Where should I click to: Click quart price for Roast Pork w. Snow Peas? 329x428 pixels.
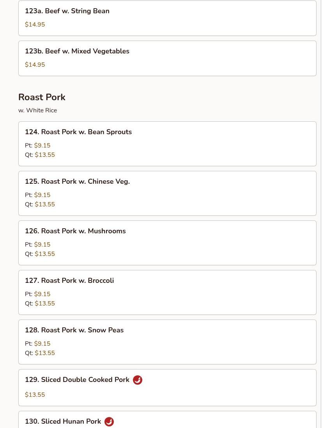pos(45,353)
